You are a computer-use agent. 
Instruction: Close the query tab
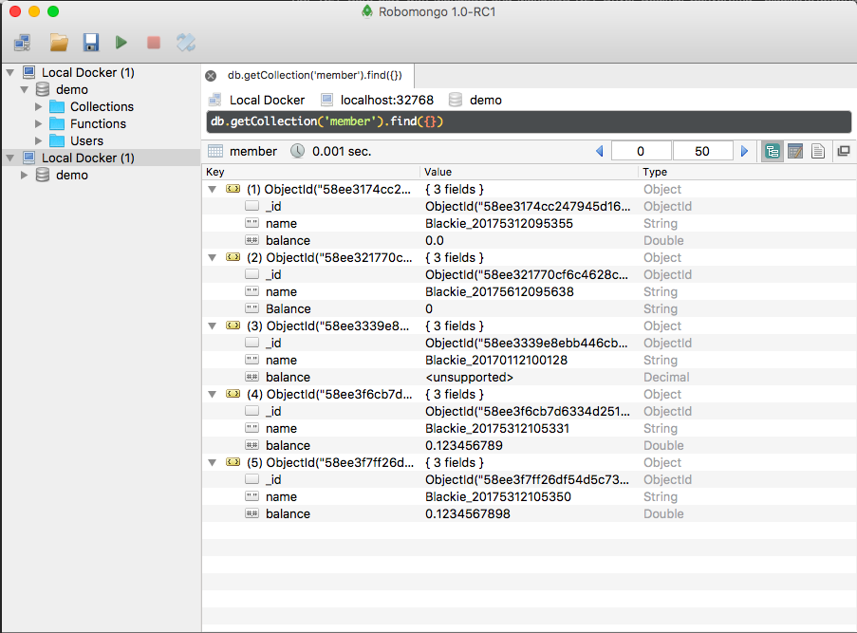pyautogui.click(x=211, y=75)
